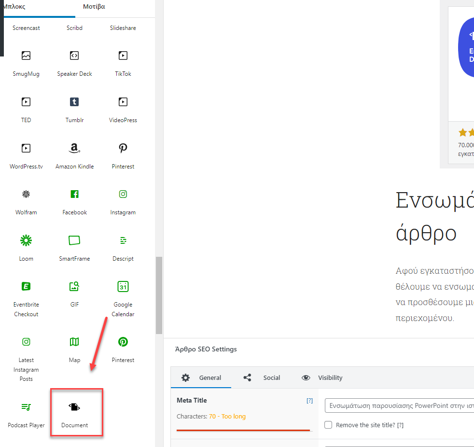Open Meta Title help link [?]
Screen dimensions: 474x447
[309, 401]
